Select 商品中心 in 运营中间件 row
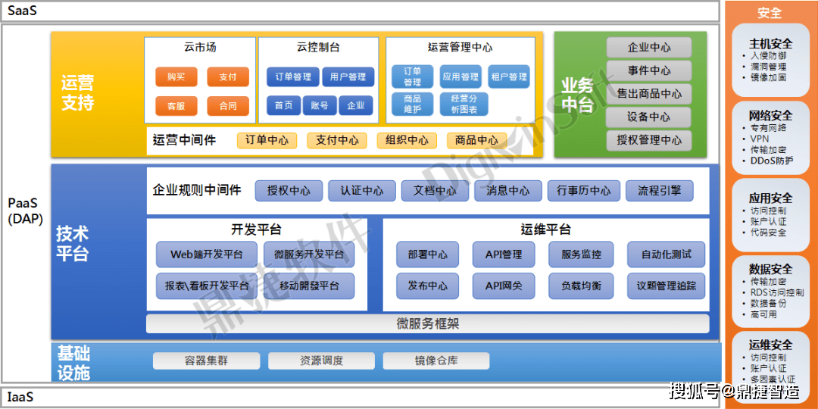 click(x=477, y=140)
